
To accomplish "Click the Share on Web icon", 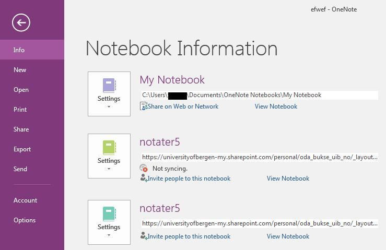I will [x=144, y=106].
